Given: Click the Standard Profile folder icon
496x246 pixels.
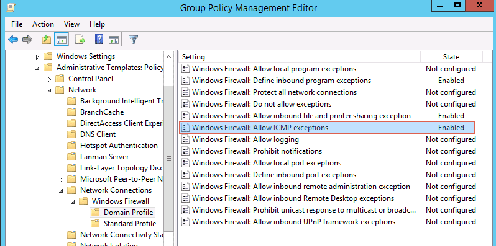Looking at the screenshot, I should pyautogui.click(x=95, y=224).
